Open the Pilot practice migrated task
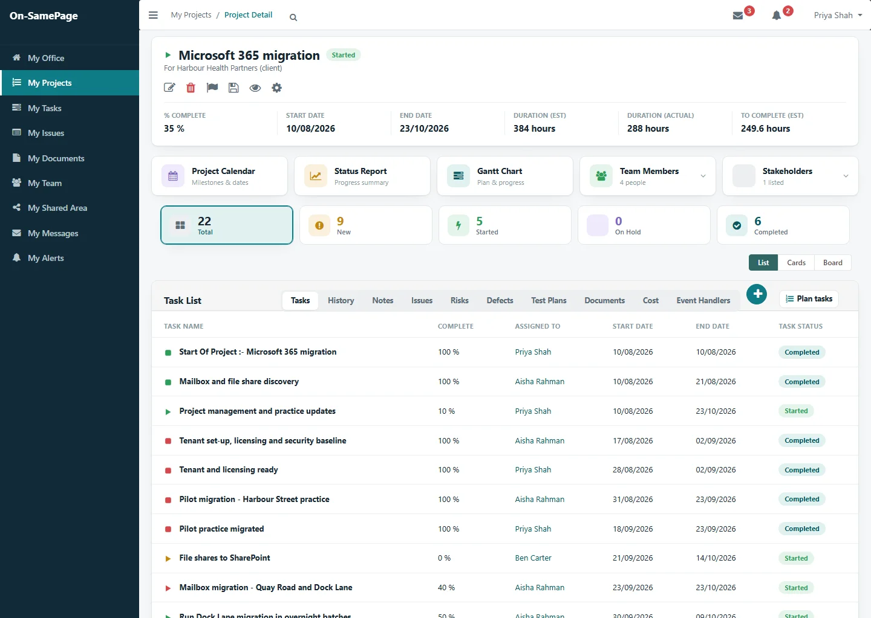The width and height of the screenshot is (871, 618). (x=221, y=529)
